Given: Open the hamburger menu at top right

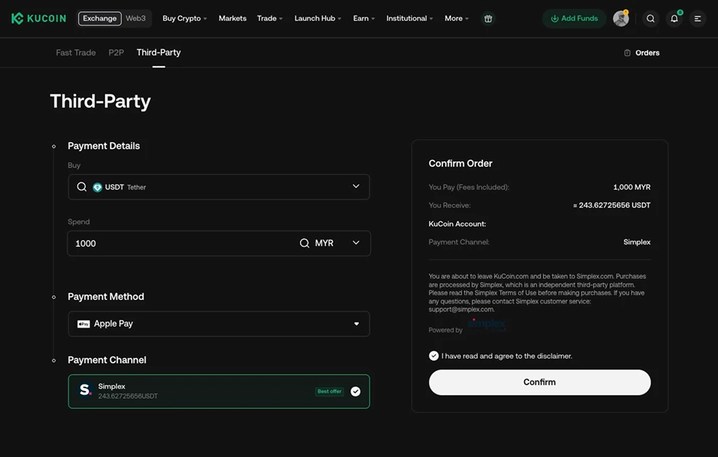Looking at the screenshot, I should coord(697,18).
